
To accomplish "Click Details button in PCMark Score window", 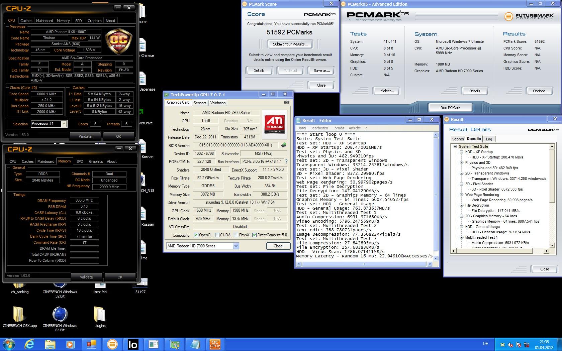I will [x=260, y=71].
